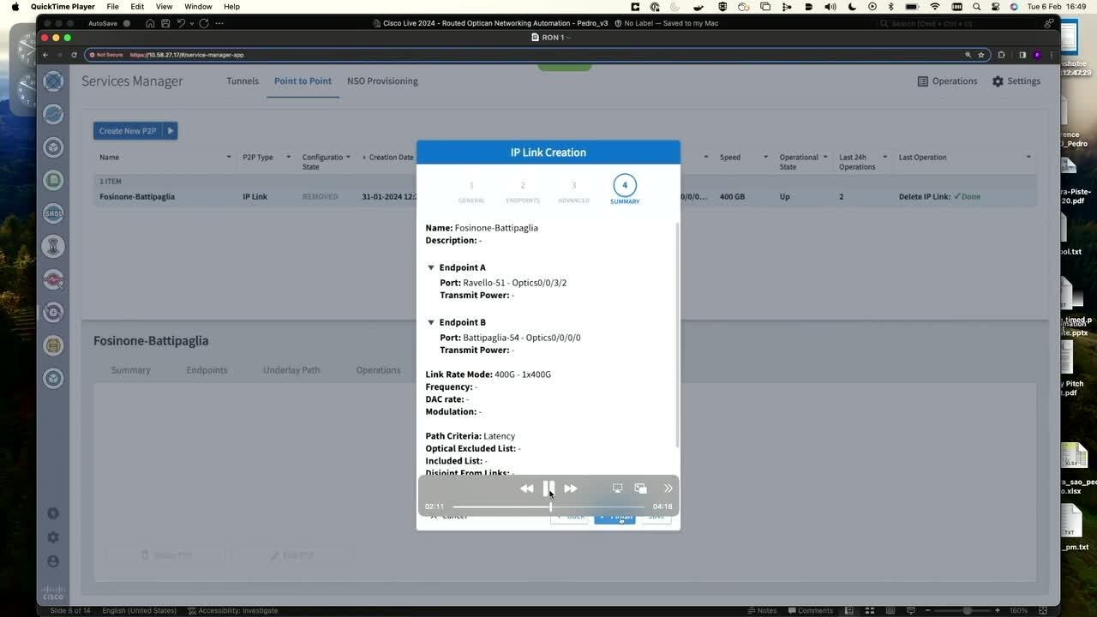The image size is (1097, 617).
Task: Click the first Cisco sidebar logo icon
Action: coord(53,81)
